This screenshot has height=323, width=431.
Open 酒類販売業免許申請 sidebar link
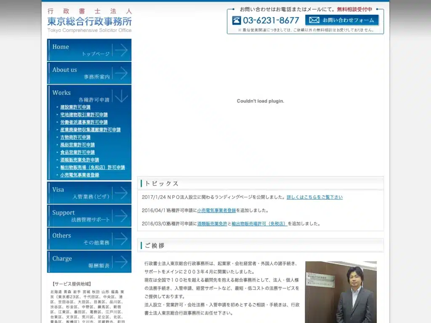click(x=80, y=160)
